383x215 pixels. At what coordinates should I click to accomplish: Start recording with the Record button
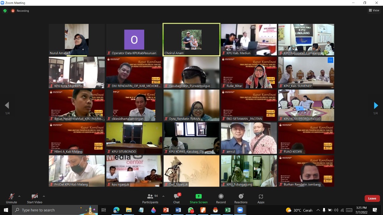click(221, 198)
